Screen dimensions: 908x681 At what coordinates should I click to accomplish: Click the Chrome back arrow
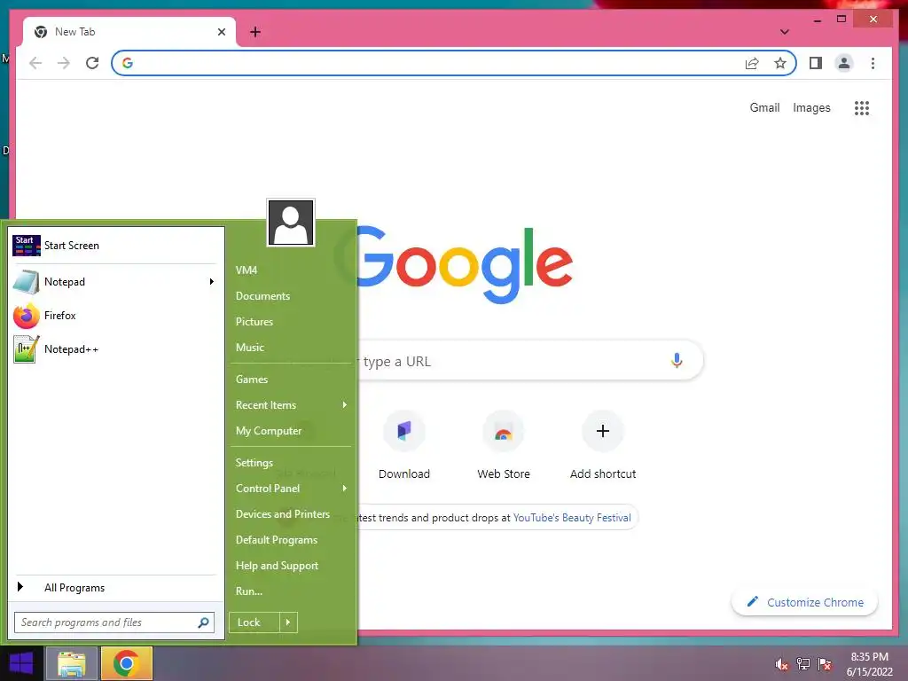(x=35, y=63)
